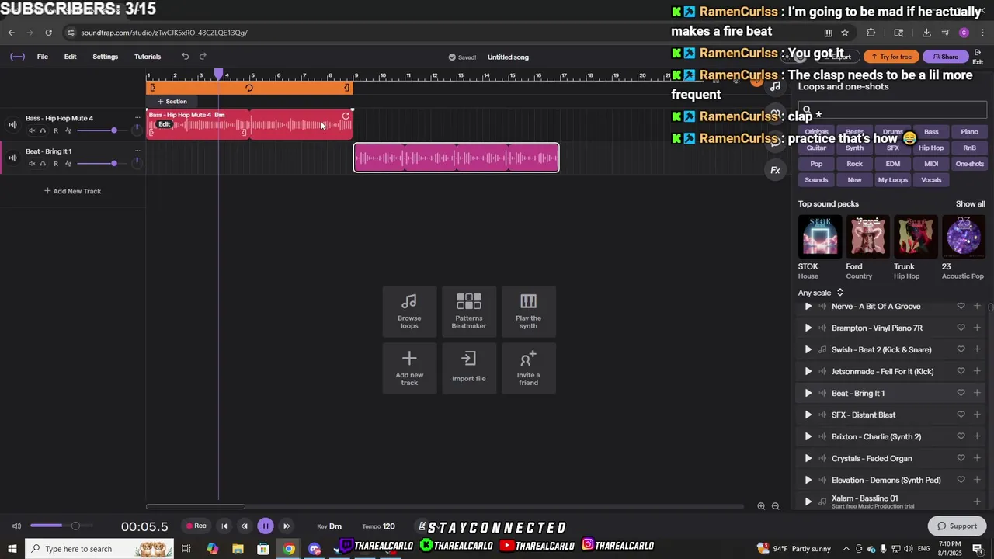Click Edit on the Bass Hip Hop clip

[x=164, y=124]
